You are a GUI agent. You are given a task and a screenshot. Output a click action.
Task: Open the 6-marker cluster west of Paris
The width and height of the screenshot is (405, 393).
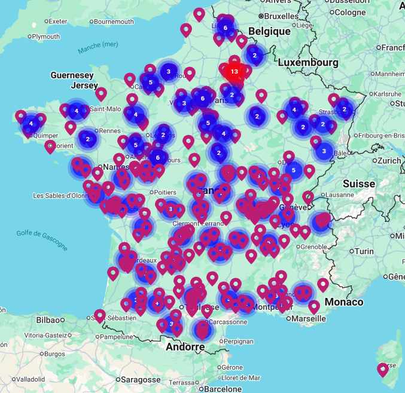coord(202,98)
